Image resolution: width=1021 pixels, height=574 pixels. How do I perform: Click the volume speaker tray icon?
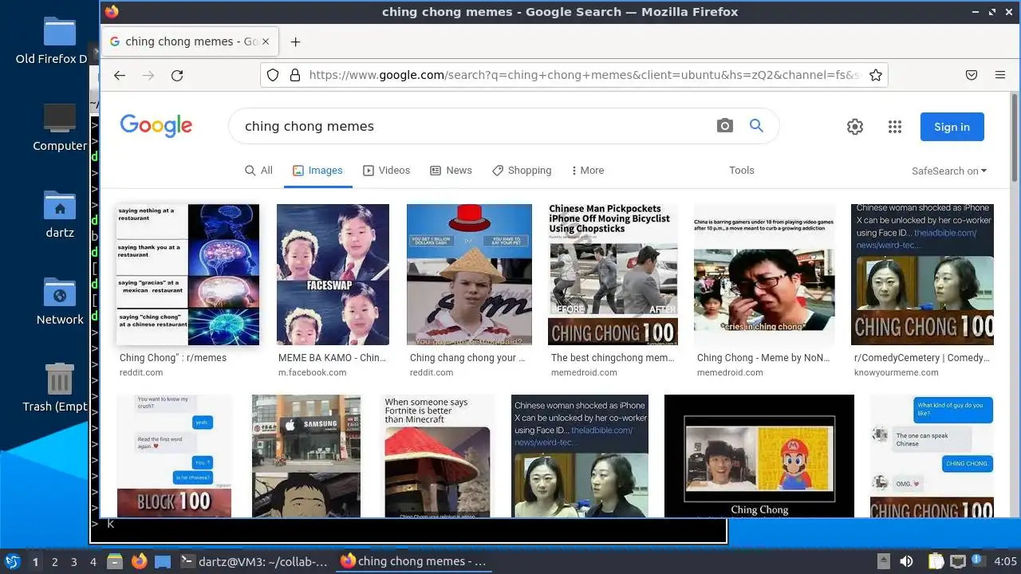coord(906,561)
